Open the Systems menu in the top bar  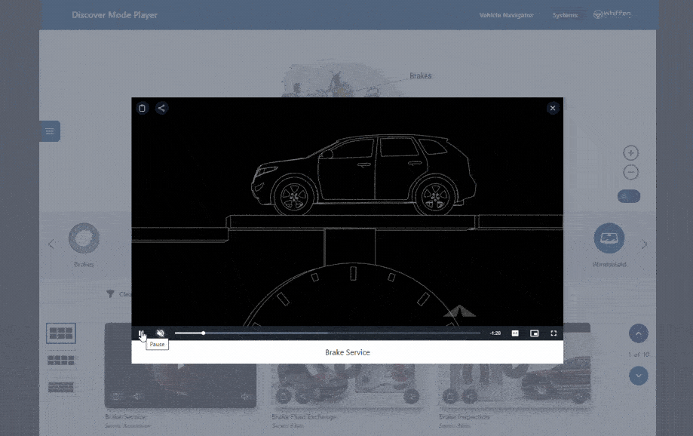point(566,14)
